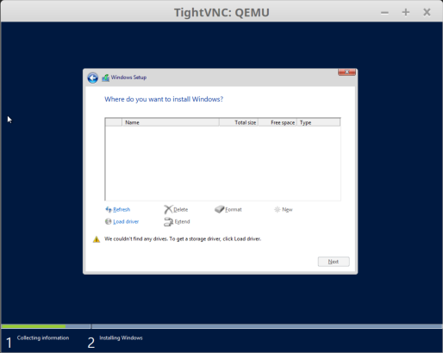Click the New star icon

[277, 209]
